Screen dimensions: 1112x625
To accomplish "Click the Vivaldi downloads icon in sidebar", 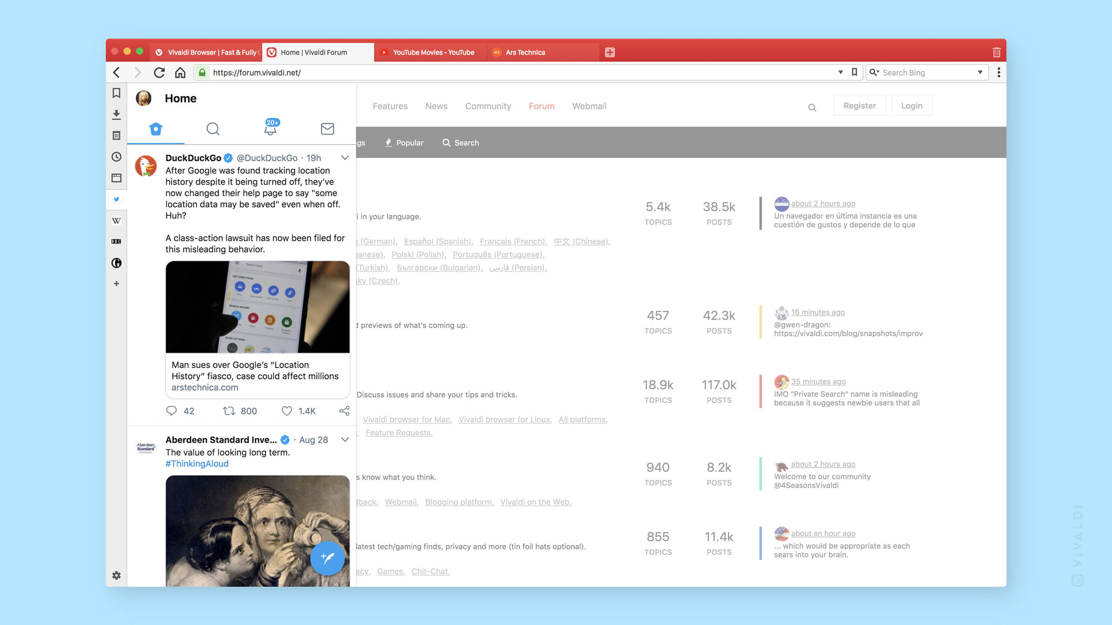I will pos(117,115).
